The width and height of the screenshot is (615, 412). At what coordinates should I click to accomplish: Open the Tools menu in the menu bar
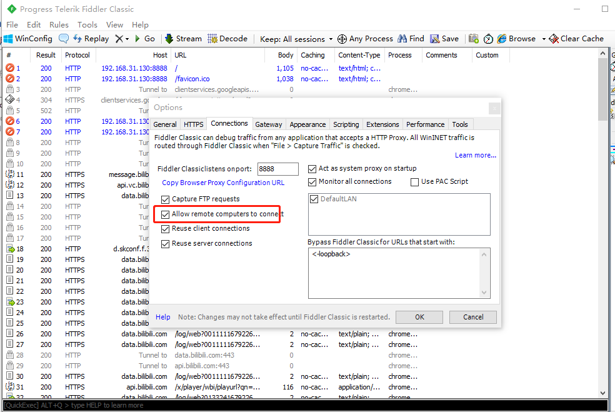tap(87, 25)
